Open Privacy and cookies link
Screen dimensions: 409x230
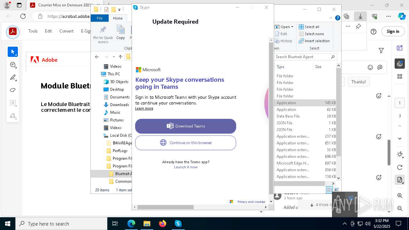[251, 202]
